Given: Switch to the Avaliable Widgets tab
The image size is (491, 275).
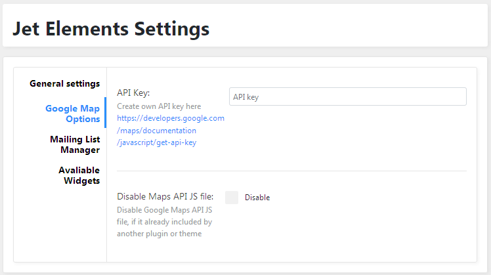Looking at the screenshot, I should click(79, 175).
